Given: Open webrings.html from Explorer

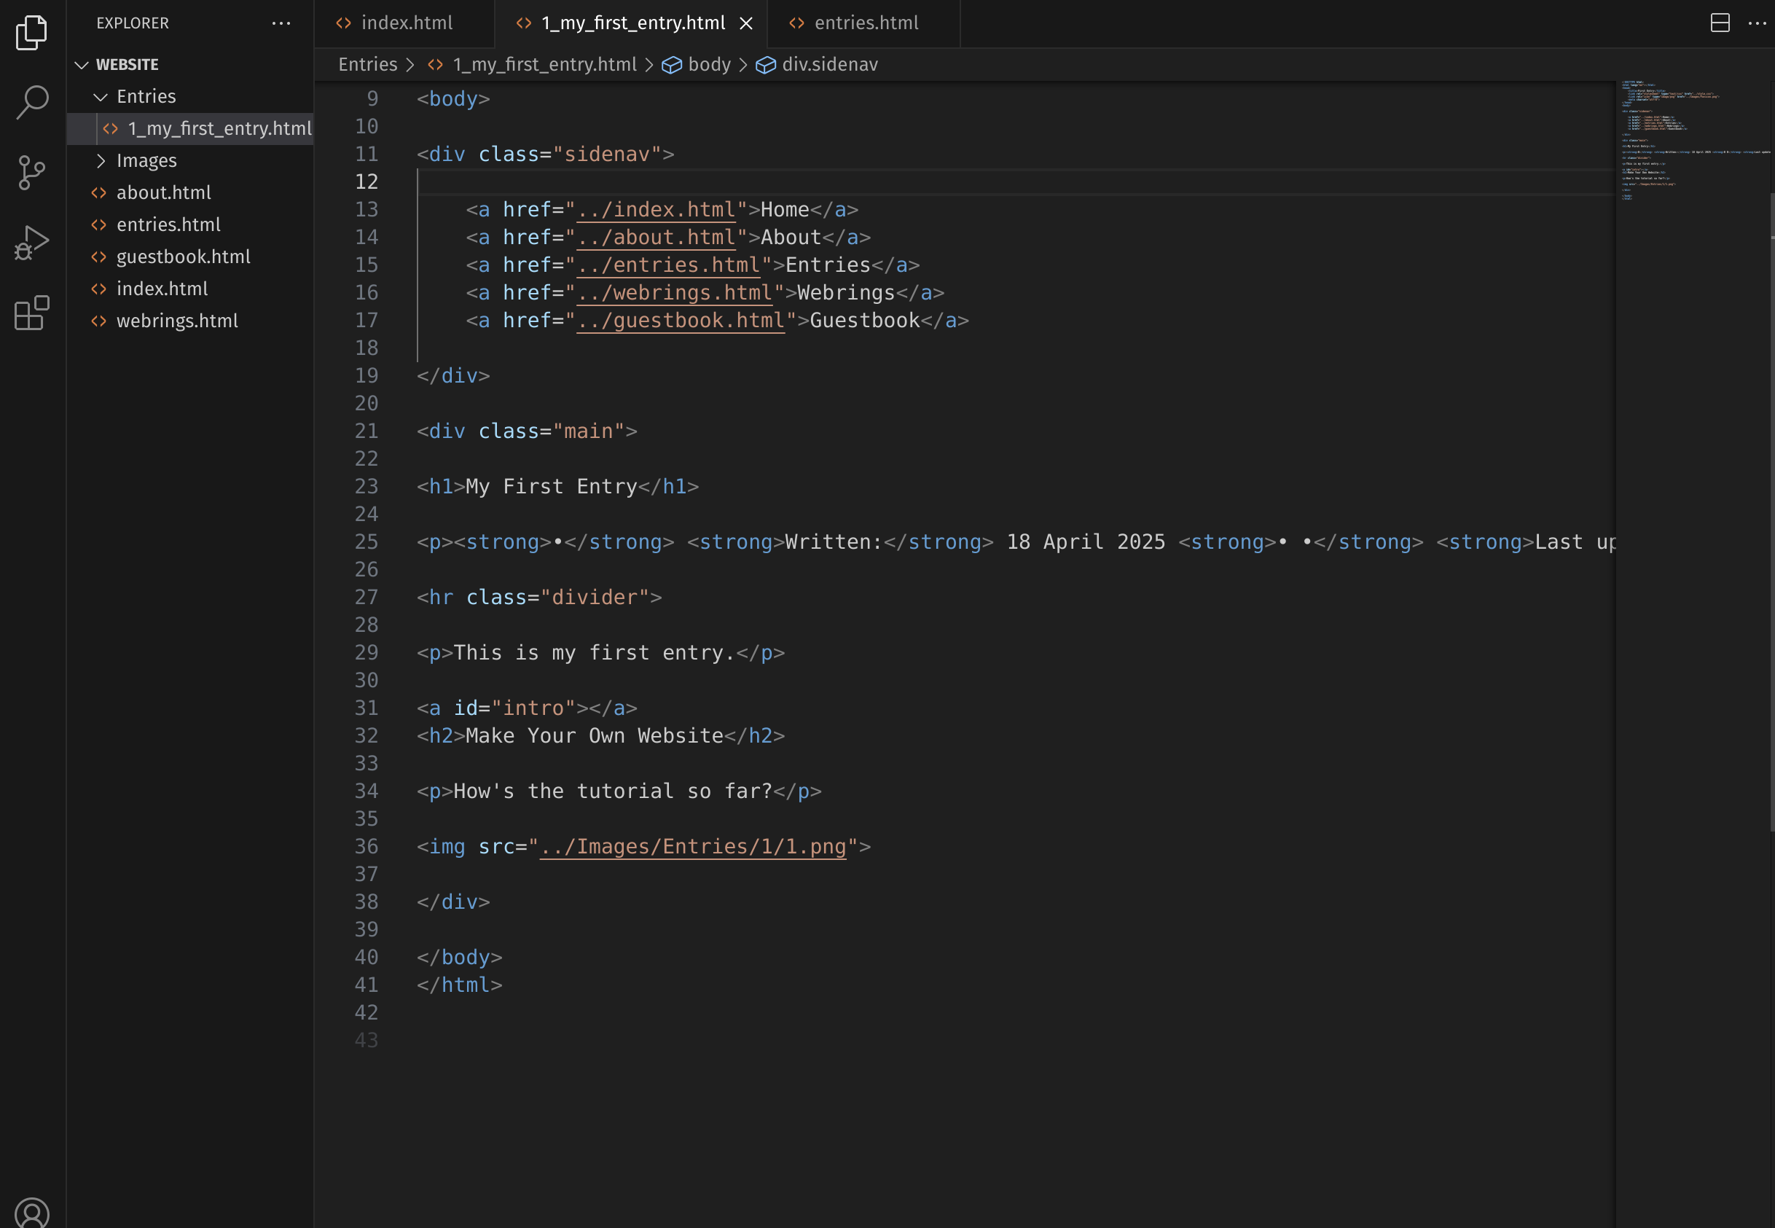Looking at the screenshot, I should [x=177, y=321].
